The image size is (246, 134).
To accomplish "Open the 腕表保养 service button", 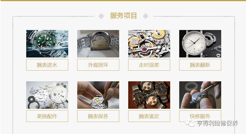I will pyautogui.click(x=98, y=116).
